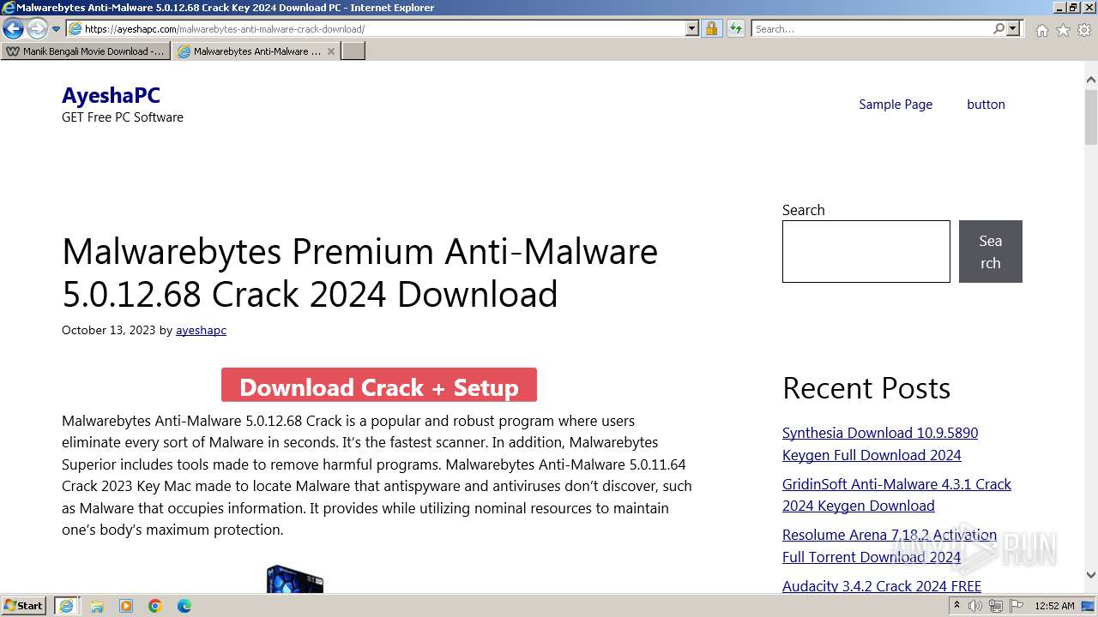Open Synthesia Download 10.9.5890 Keygen post
The height and width of the screenshot is (617, 1098).
tap(880, 444)
